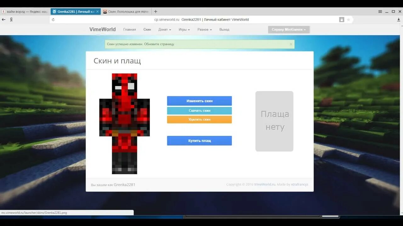Image resolution: width=403 pixels, height=226 pixels.
Task: Open the Главная navigation item
Action: point(129,30)
